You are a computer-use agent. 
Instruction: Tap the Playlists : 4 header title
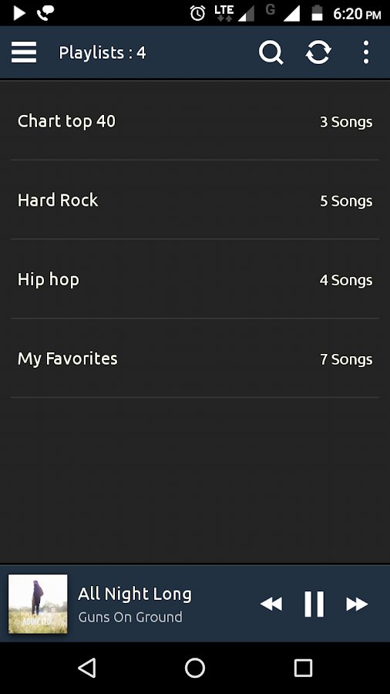[103, 52]
